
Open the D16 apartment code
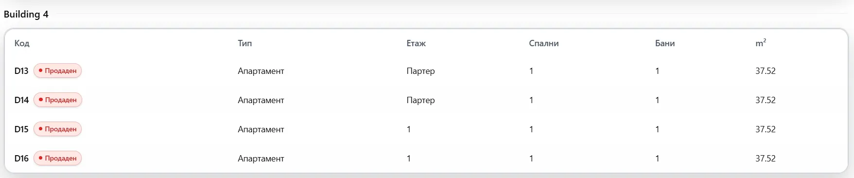(21, 159)
